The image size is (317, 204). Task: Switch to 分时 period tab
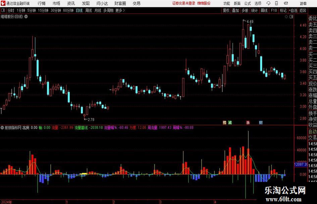click(11, 10)
